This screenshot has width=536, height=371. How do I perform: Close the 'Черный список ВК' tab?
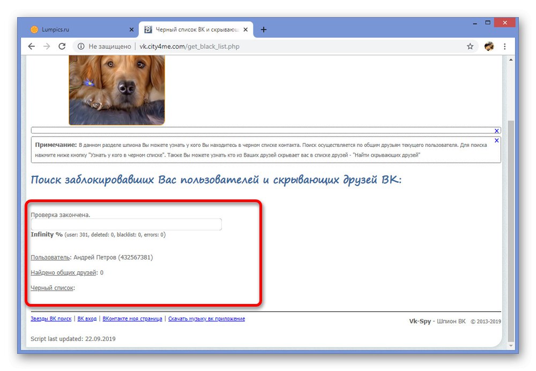(245, 29)
